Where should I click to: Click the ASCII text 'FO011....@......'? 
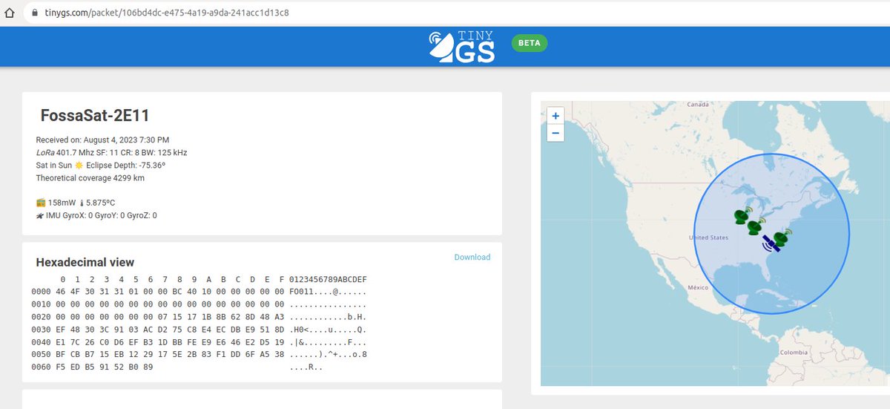click(328, 292)
